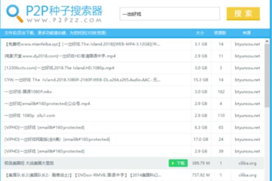The height and width of the screenshot is (181, 272).
Task: Click ciliba.org source in the 757.92 M row
Action: tap(248, 175)
